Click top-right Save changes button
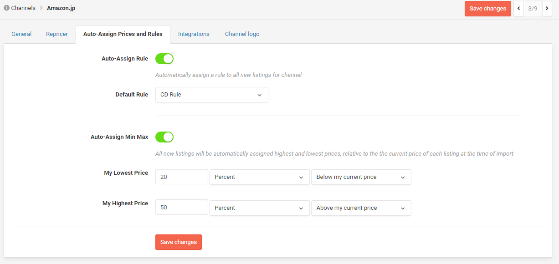 pyautogui.click(x=488, y=9)
